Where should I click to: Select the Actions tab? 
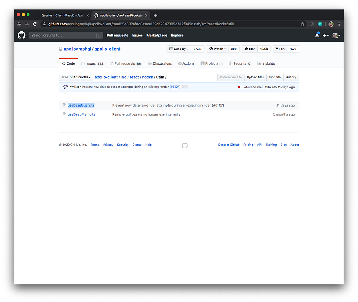(186, 63)
